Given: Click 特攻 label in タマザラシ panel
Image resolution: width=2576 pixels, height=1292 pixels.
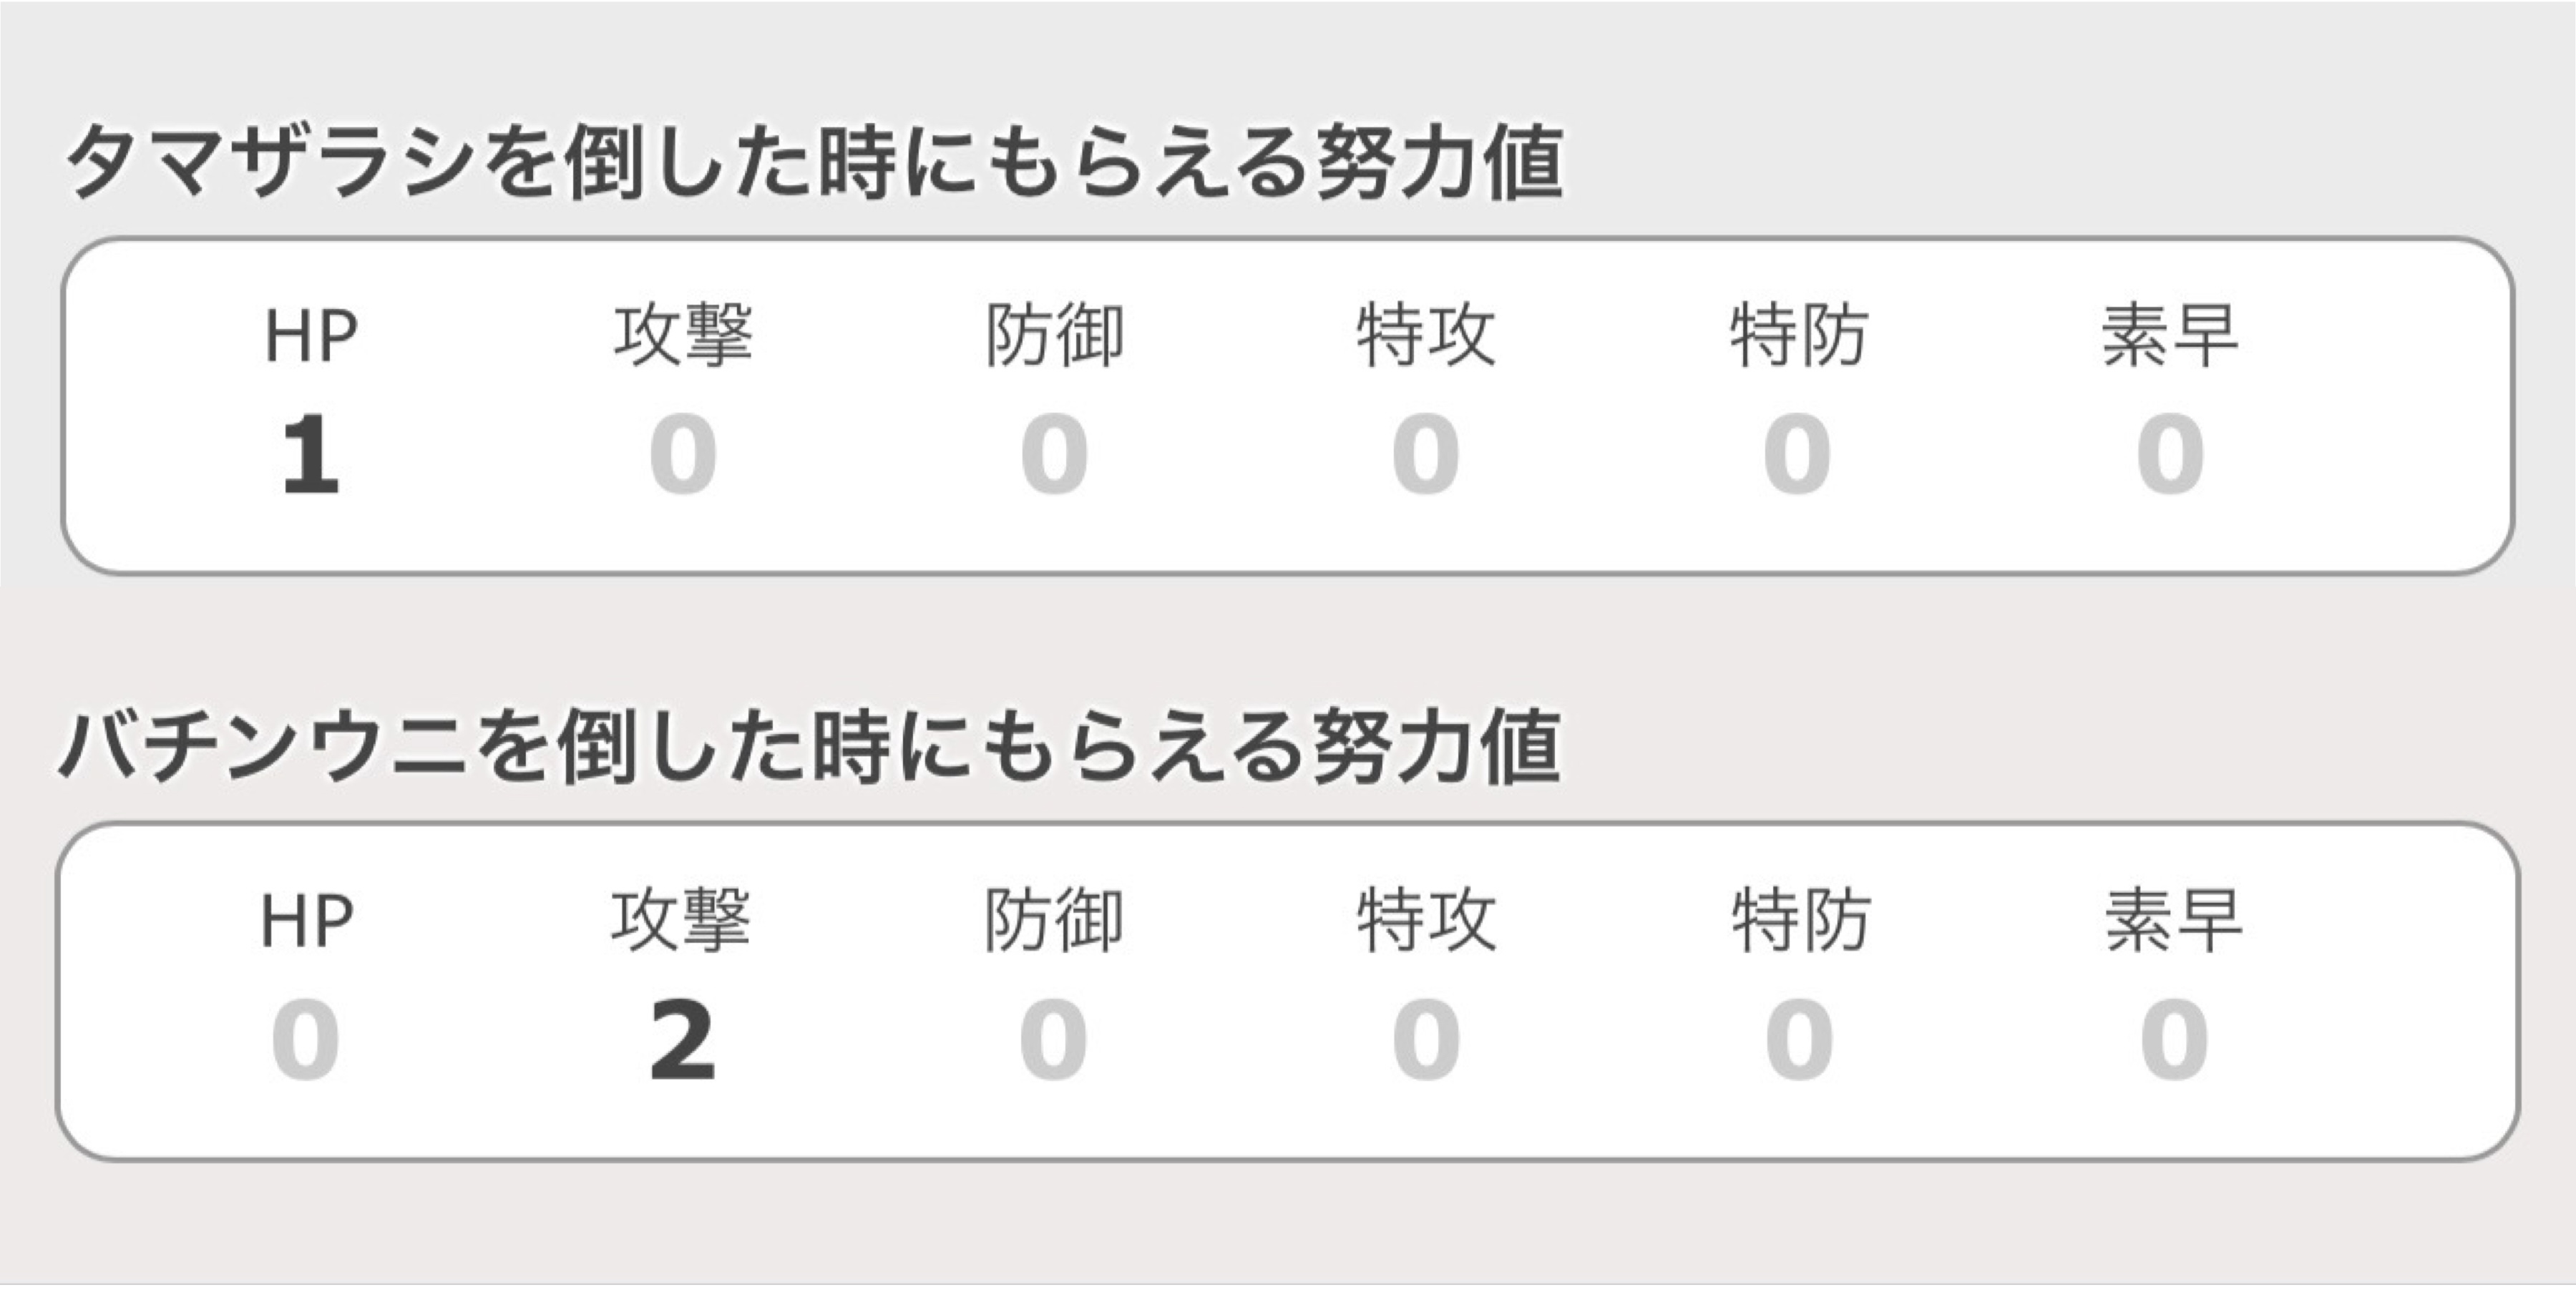Looking at the screenshot, I should coord(1426,336).
